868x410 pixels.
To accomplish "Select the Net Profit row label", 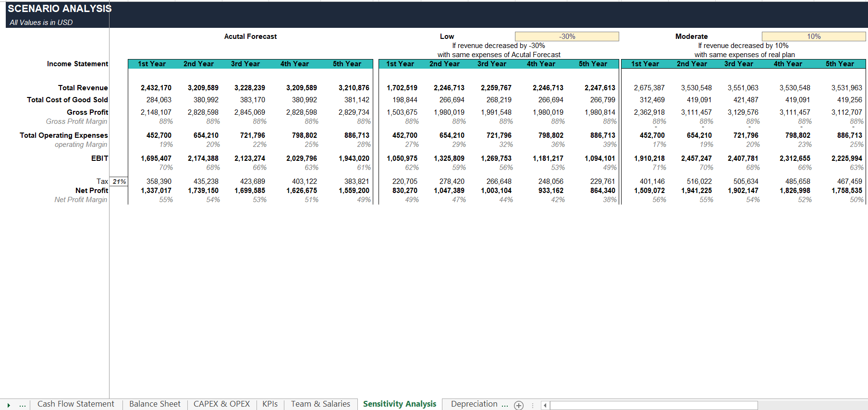I will 91,191.
